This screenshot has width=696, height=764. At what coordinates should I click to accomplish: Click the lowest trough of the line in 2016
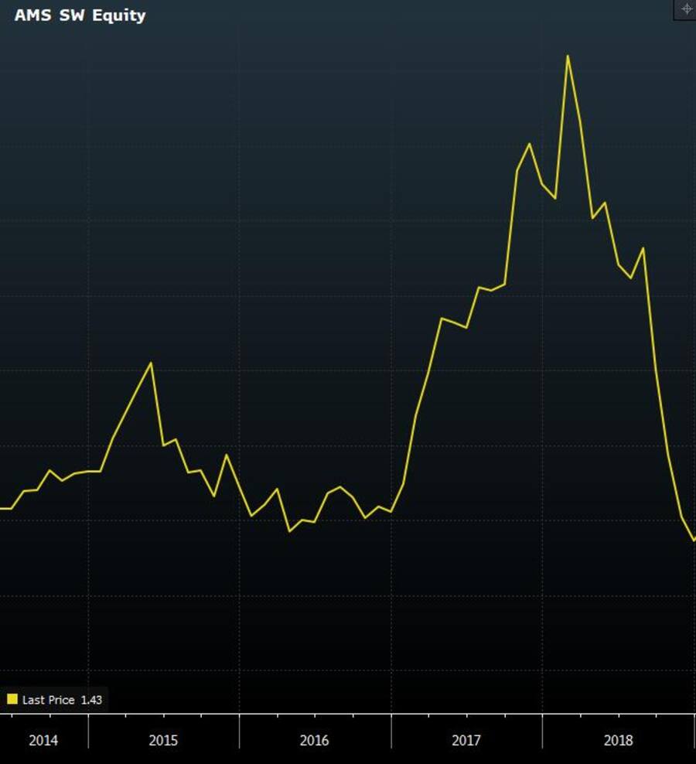point(289,531)
